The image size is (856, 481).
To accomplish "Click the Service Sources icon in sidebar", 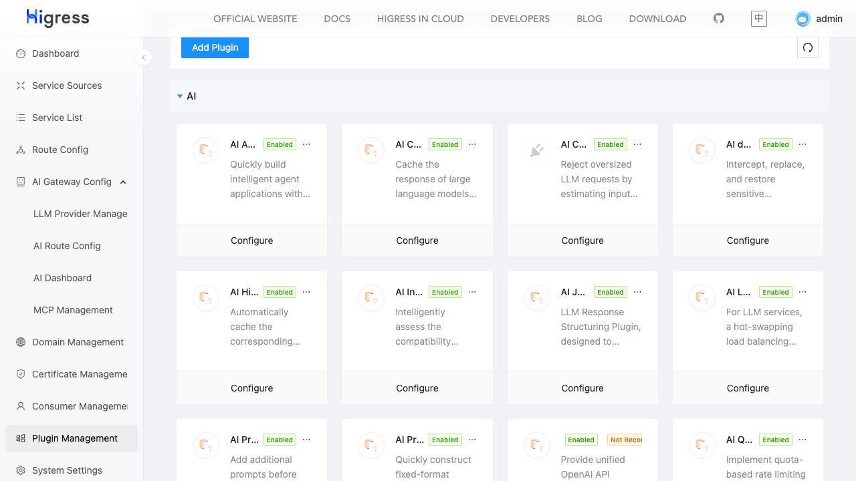I will coord(21,86).
